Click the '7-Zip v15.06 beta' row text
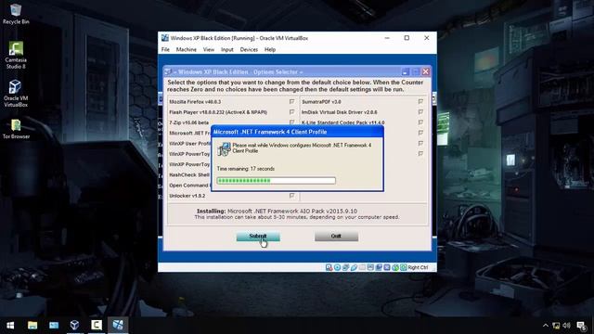The width and height of the screenshot is (594, 334). click(x=188, y=122)
